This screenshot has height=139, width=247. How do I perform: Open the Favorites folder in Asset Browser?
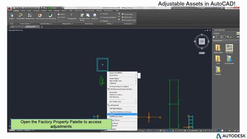[218, 71]
